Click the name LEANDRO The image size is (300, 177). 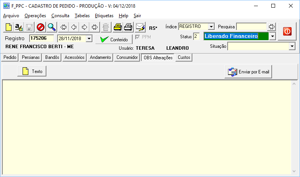point(177,48)
